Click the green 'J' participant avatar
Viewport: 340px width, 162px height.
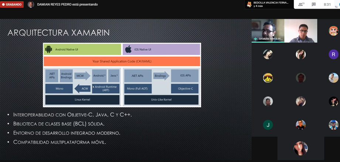(268, 125)
